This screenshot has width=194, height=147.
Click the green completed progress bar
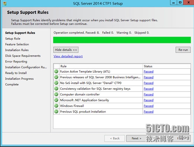122,40
